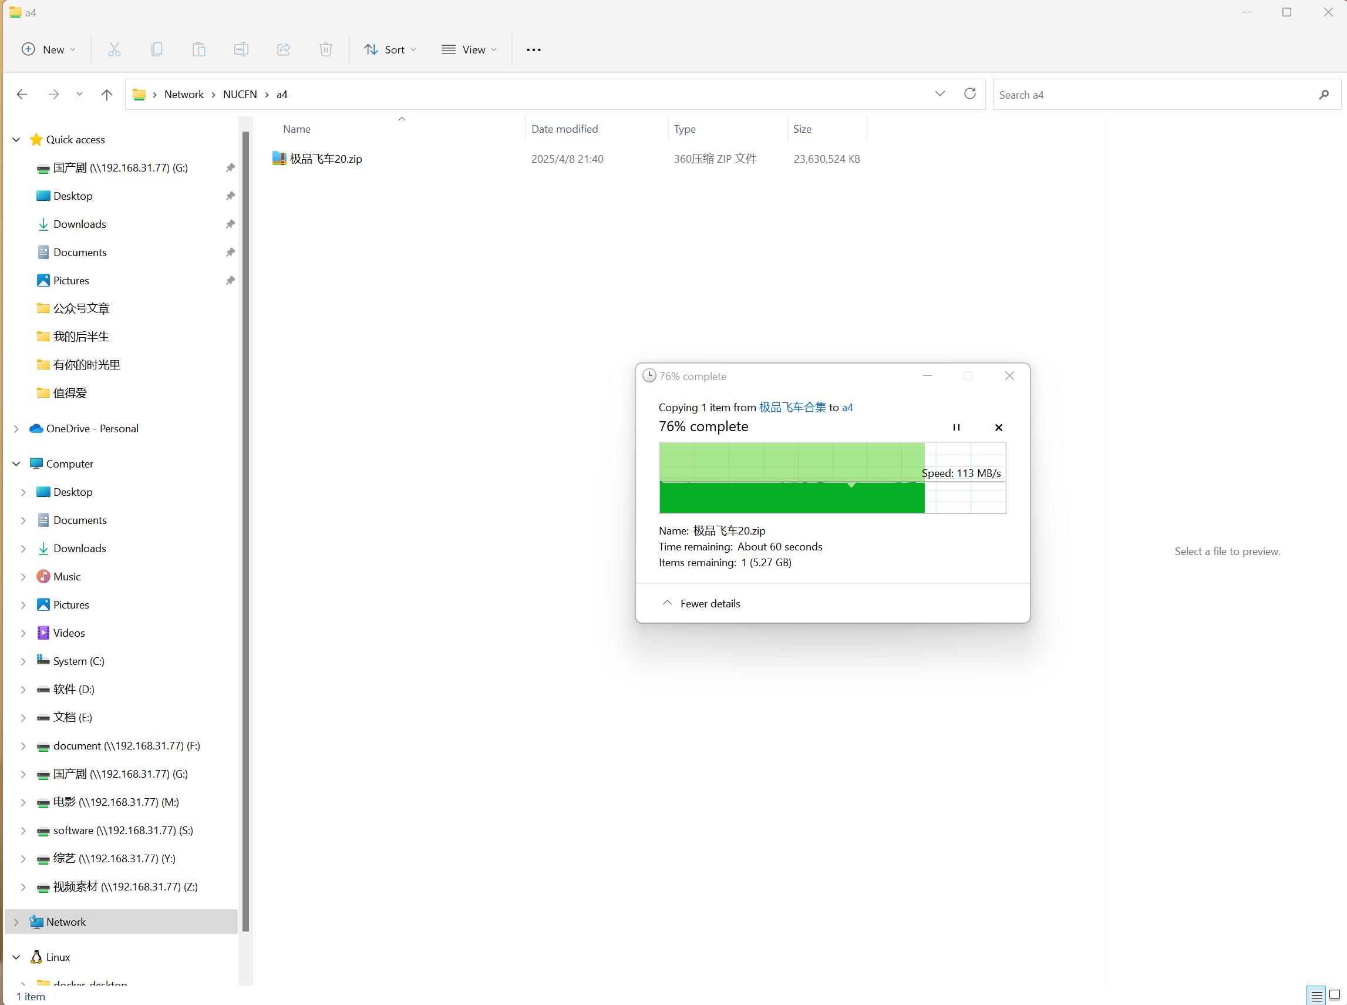Unpin Desktop from Quick access
Viewport: 1347px width, 1005px height.
click(231, 196)
